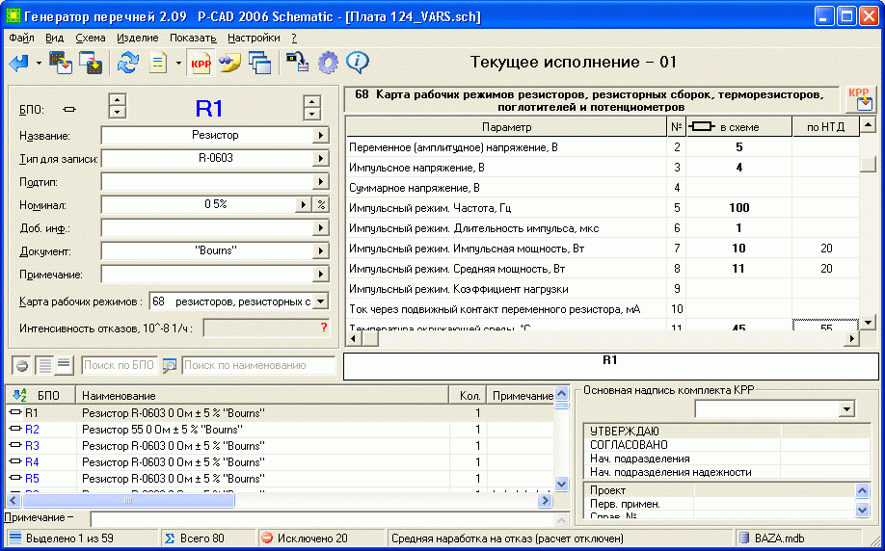Screen dimensions: 885x551
Task: Click the blue info bubble icon
Action: pos(358,62)
